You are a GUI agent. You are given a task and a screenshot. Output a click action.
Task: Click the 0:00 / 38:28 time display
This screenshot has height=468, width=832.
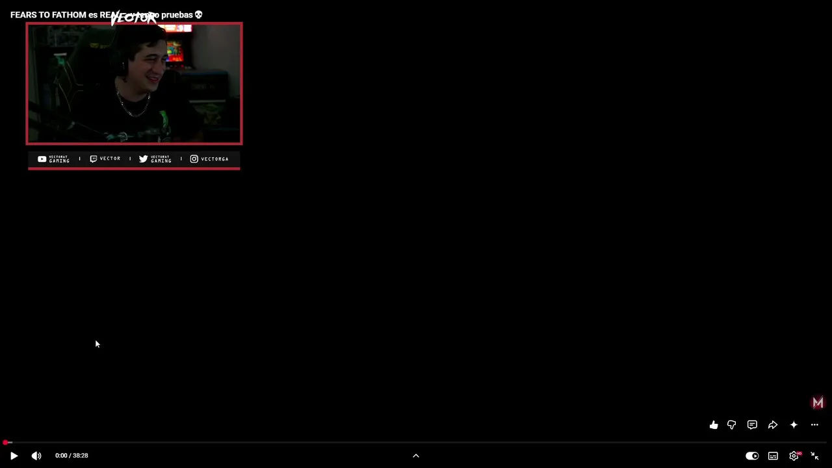pos(71,456)
